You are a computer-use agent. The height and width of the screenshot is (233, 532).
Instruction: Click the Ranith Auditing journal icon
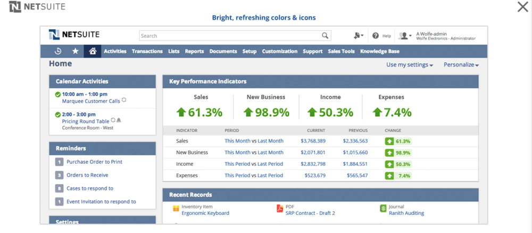point(383,209)
